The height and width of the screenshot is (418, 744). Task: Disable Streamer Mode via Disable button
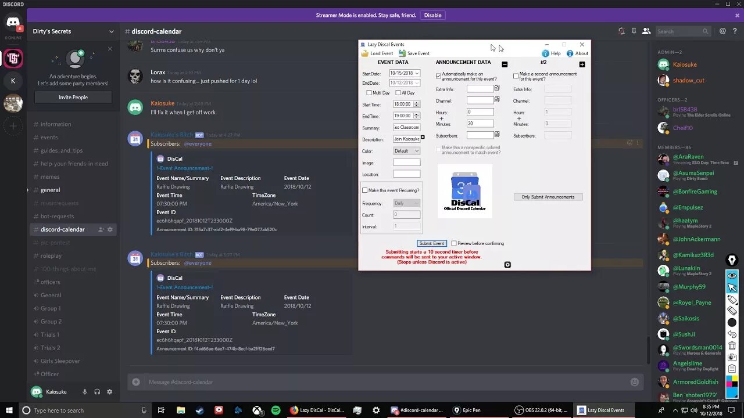[432, 15]
